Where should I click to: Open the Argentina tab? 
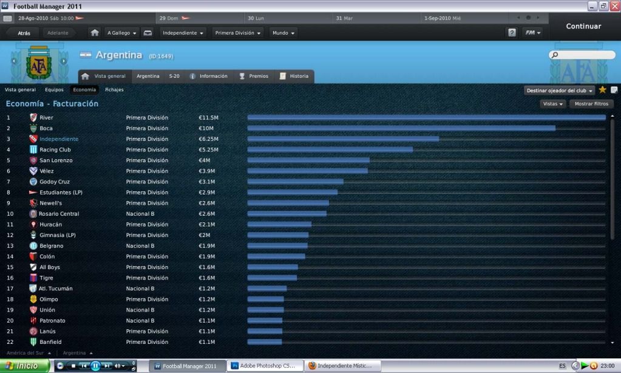tap(148, 76)
